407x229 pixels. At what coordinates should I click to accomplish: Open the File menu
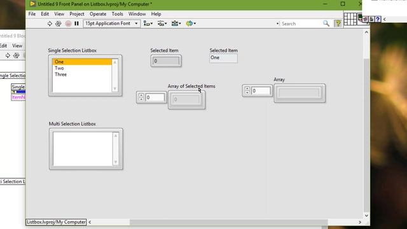pos(32,14)
